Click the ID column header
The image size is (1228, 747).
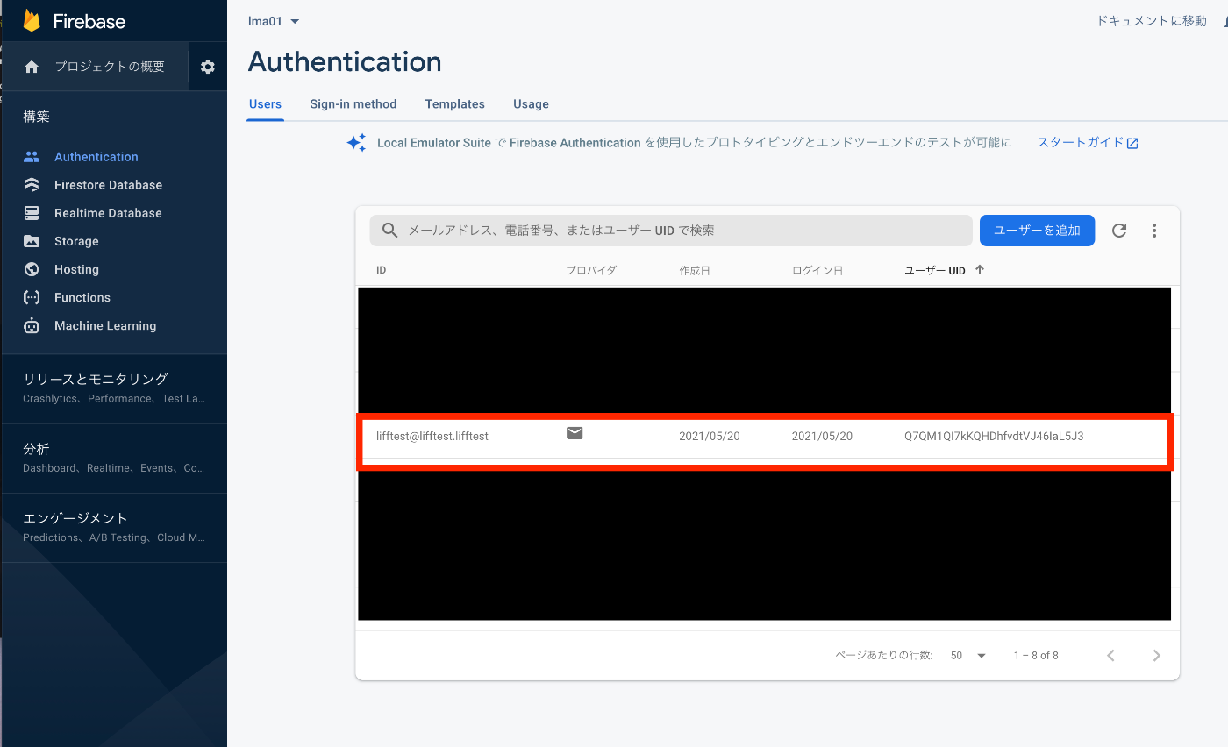382,270
